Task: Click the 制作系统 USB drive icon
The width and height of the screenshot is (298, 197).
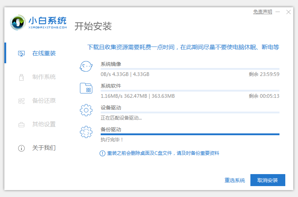Action: point(21,77)
